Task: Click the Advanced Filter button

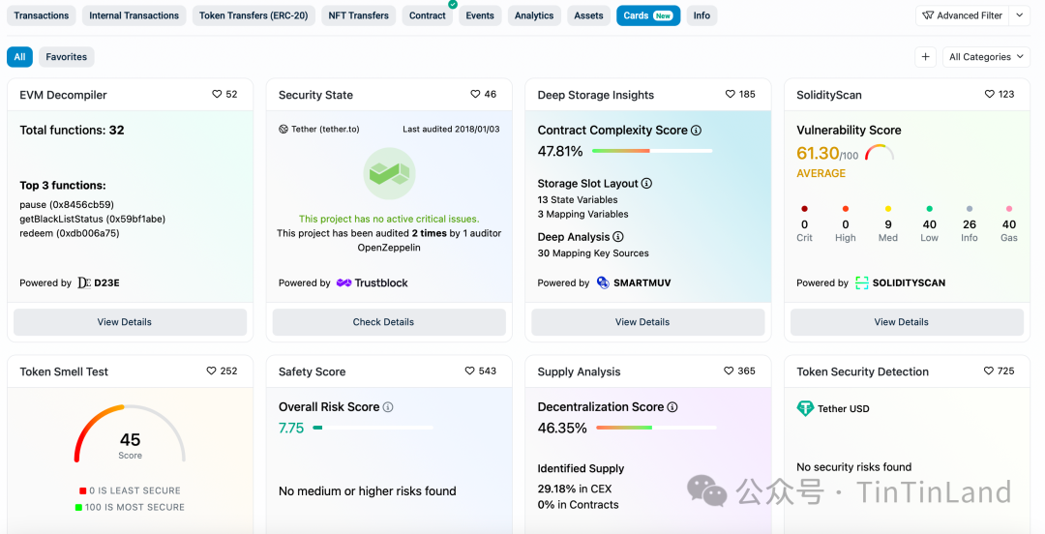Action: tap(962, 15)
